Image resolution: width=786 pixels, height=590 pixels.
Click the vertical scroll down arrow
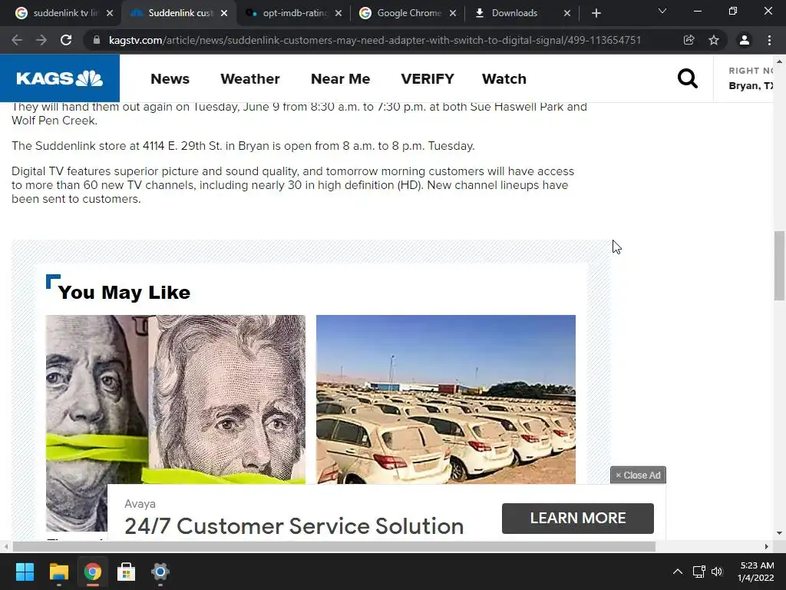pyautogui.click(x=779, y=533)
